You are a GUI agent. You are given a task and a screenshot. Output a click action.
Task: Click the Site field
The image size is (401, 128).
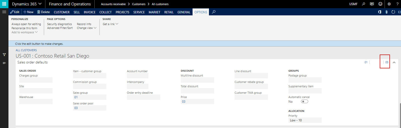tap(36, 91)
